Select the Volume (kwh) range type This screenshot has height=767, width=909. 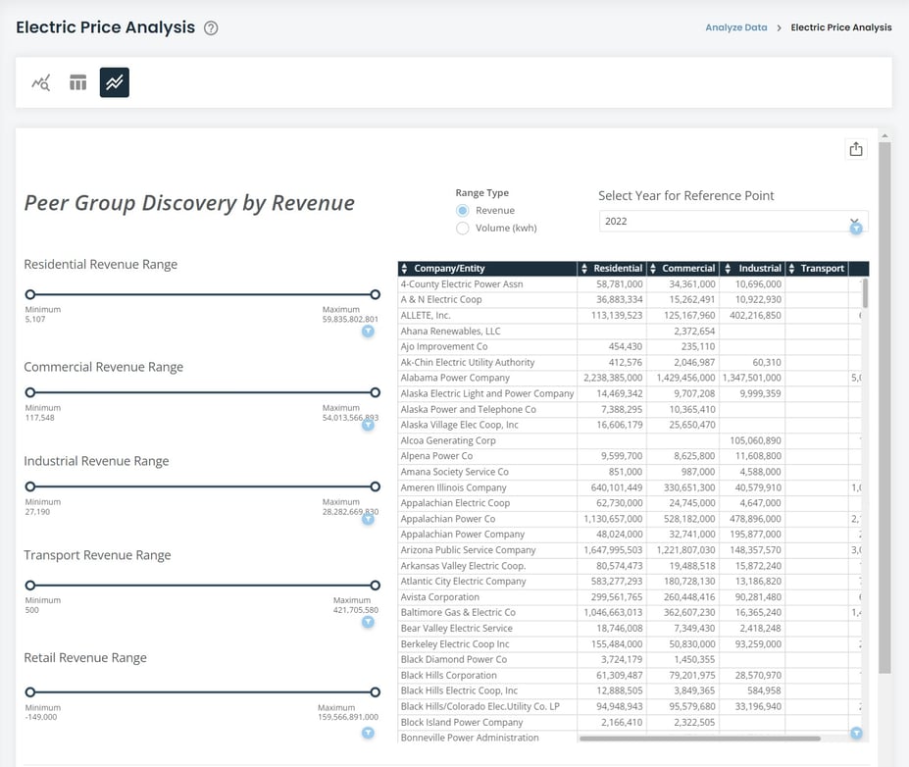coord(463,229)
